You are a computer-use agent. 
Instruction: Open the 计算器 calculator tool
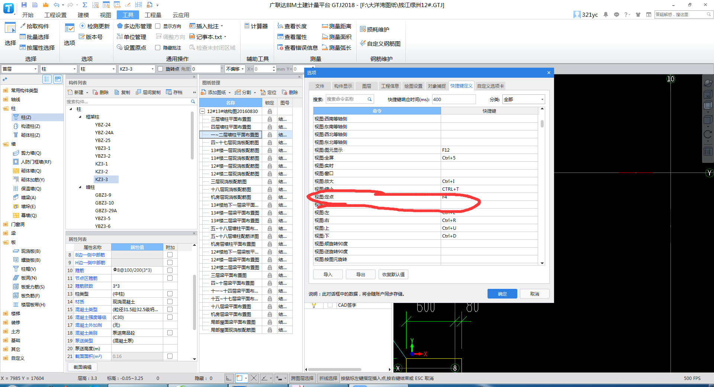click(x=256, y=26)
